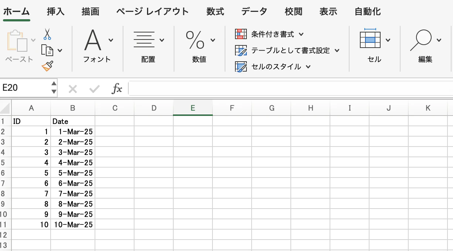Select the cell '7-Mar-25'
Viewport: 453px width, 251px height.
[73, 193]
